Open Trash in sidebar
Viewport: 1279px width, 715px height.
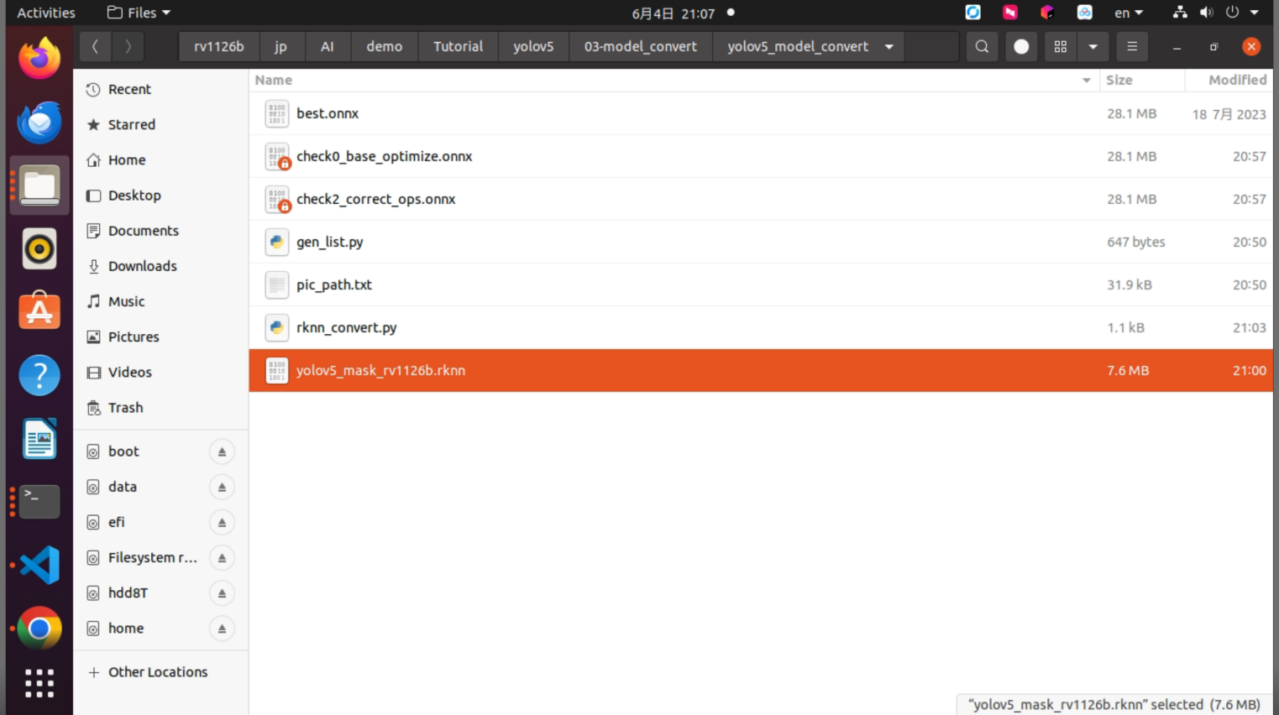tap(160, 408)
